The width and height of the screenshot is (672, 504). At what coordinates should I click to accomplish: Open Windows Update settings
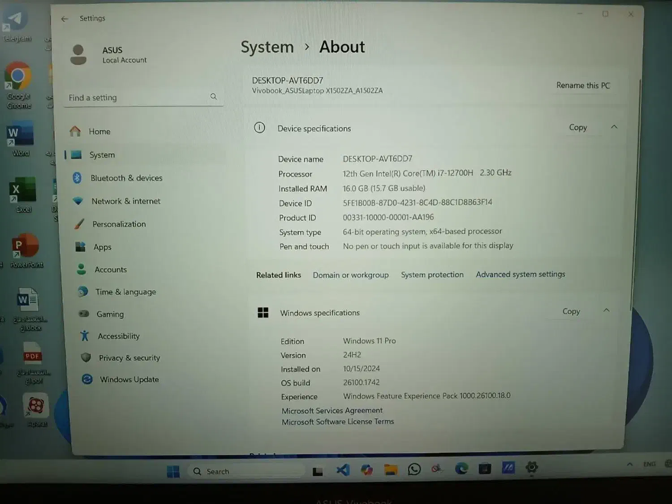(x=129, y=379)
